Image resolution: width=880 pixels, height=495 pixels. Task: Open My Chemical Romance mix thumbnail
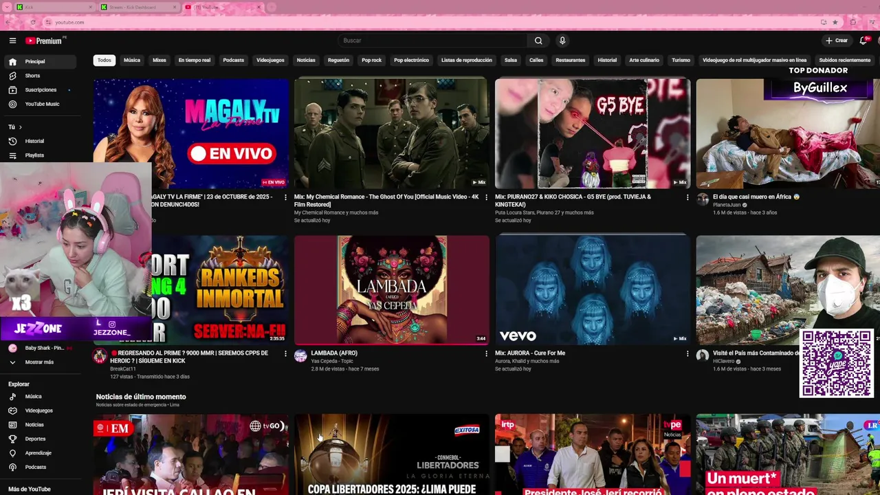click(x=392, y=133)
